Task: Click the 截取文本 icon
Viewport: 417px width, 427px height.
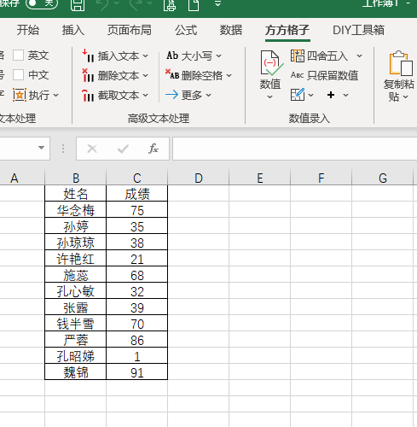Action: click(88, 96)
